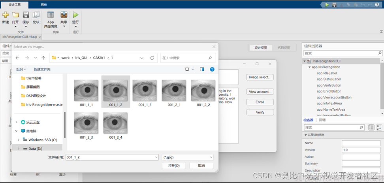Click the Up one level arrow
The height and width of the screenshot is (183, 384).
click(43, 58)
